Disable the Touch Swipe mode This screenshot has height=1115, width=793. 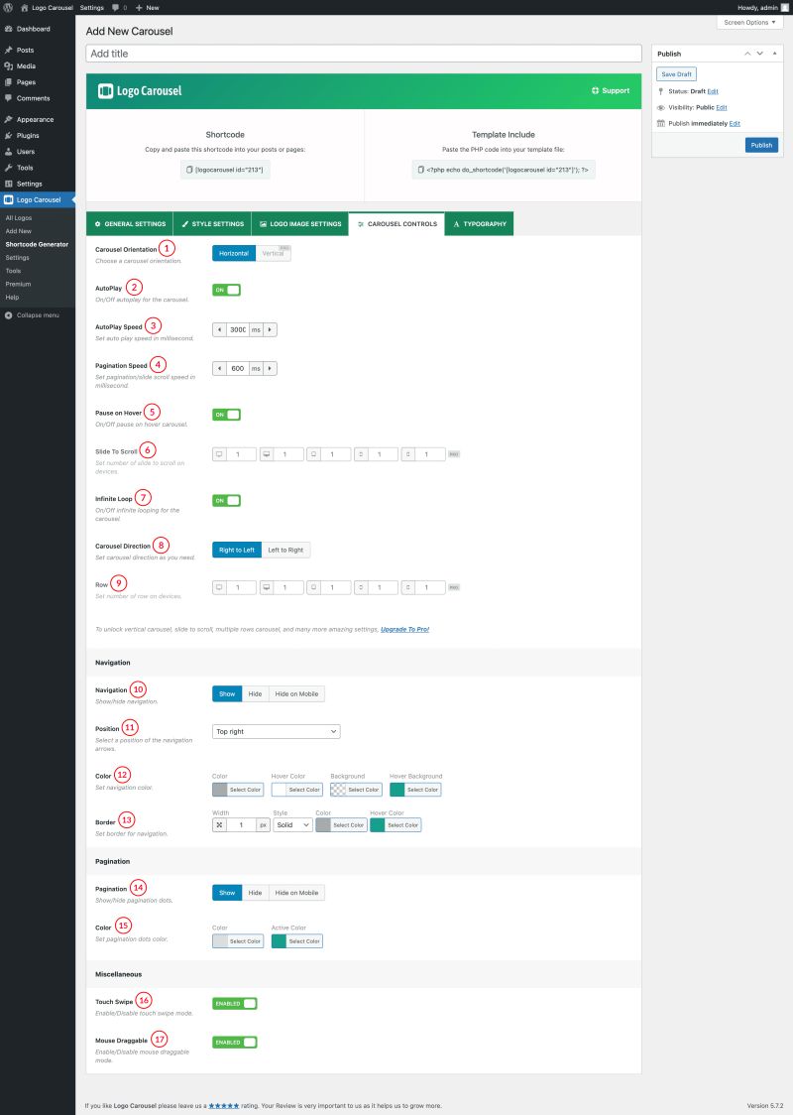(x=233, y=1003)
